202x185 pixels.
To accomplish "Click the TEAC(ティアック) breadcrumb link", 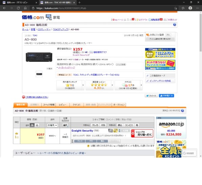I will [61, 30].
